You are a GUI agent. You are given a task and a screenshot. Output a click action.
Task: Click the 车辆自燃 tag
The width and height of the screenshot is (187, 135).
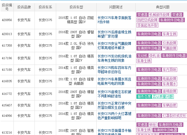[170, 105]
